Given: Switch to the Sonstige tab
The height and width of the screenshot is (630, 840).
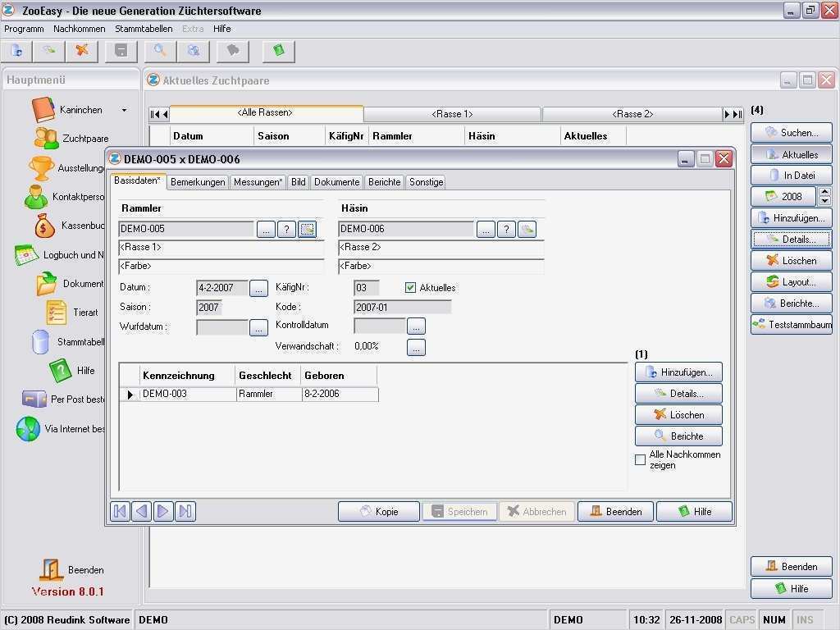Looking at the screenshot, I should pyautogui.click(x=426, y=182).
